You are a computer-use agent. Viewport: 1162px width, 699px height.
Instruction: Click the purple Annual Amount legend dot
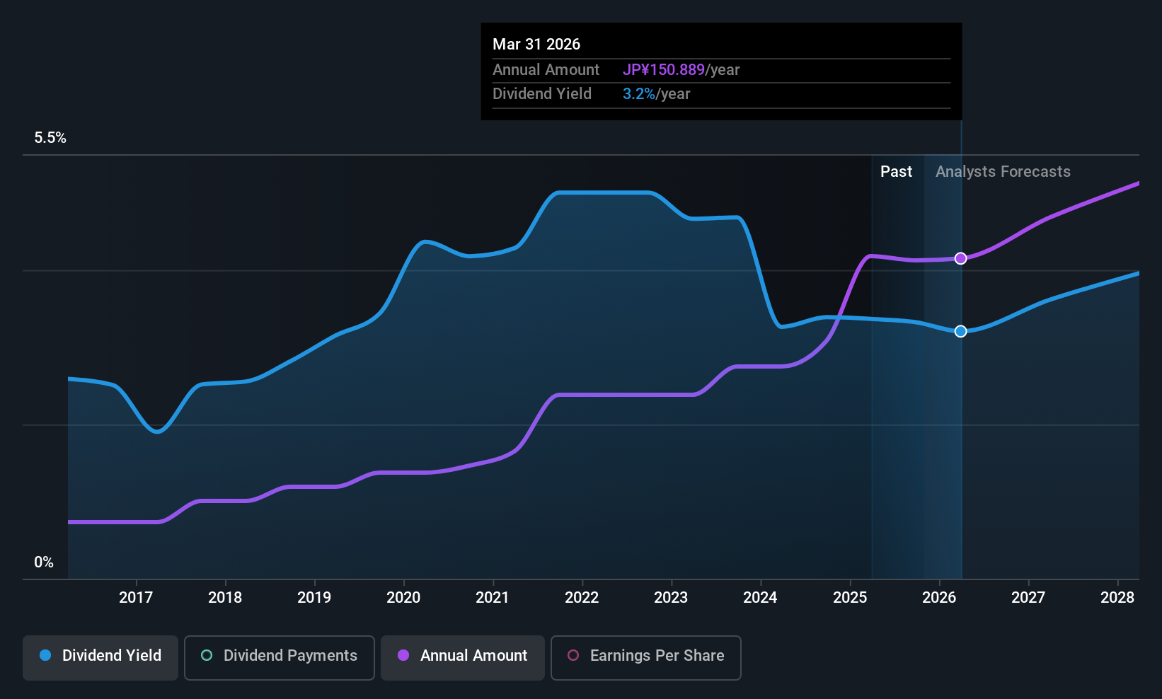(403, 656)
